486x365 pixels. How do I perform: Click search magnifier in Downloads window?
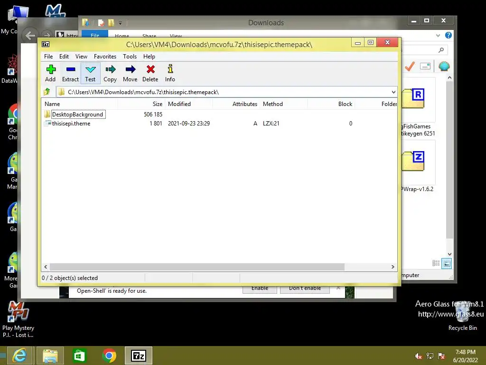coord(441,50)
